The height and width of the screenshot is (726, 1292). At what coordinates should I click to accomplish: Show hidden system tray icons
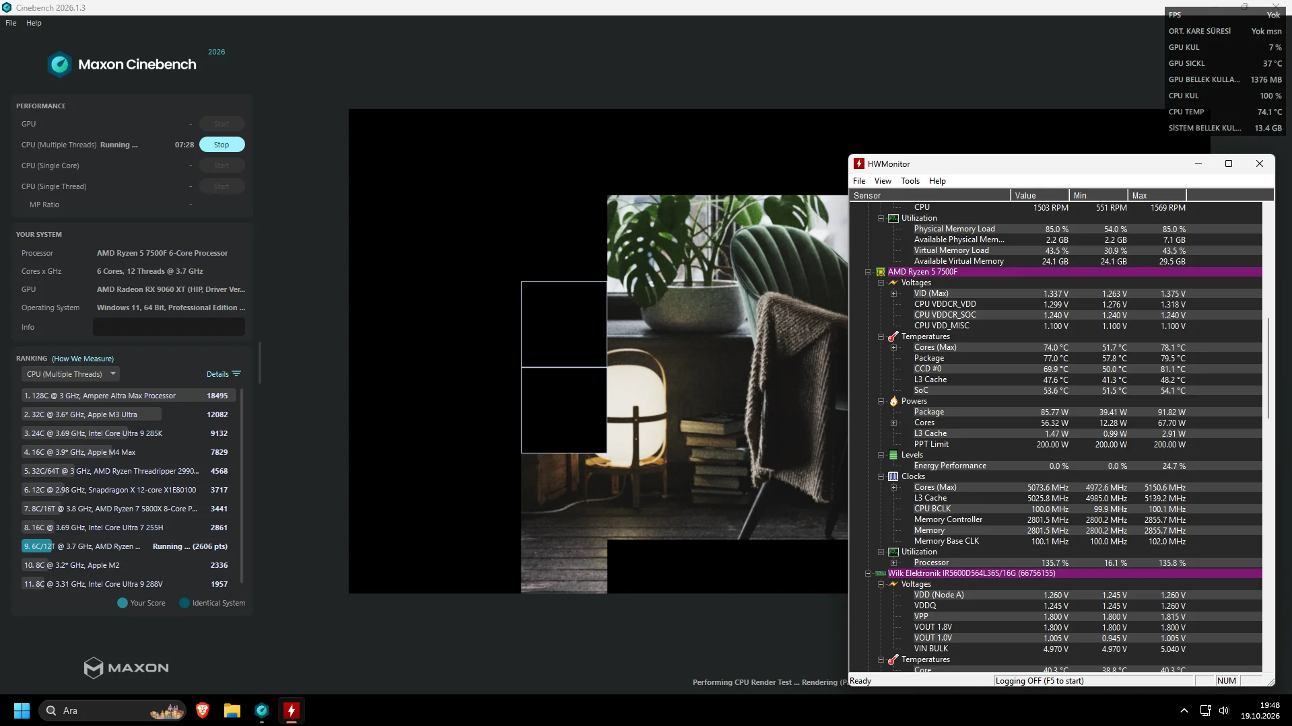click(1184, 711)
